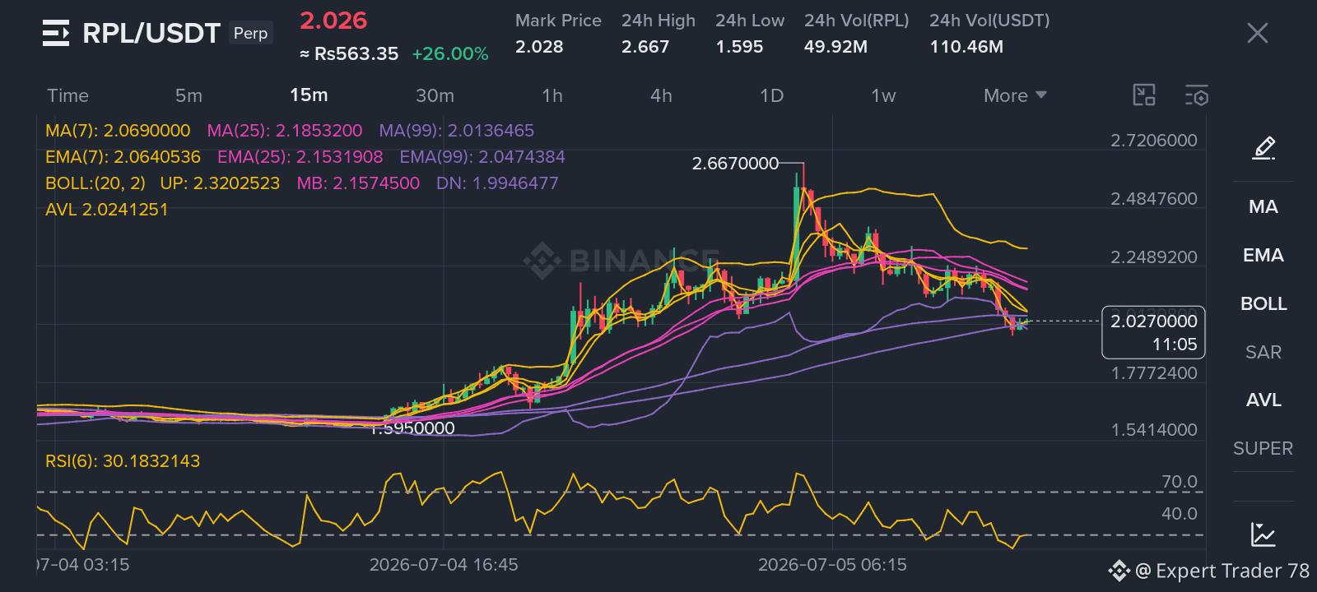Click the last price 2.026
1317x592 pixels.
333,21
